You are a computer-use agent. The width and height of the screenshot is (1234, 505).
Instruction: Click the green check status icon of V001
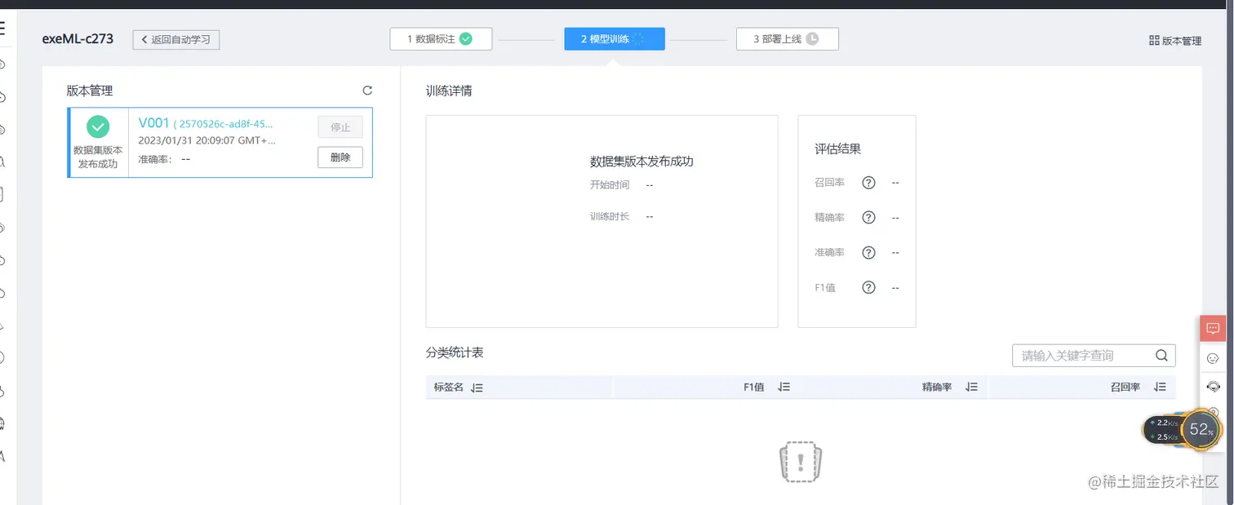[x=98, y=126]
